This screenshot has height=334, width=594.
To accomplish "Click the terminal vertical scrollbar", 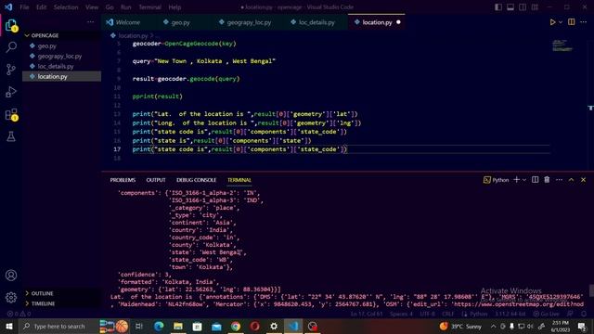I will tap(591, 290).
